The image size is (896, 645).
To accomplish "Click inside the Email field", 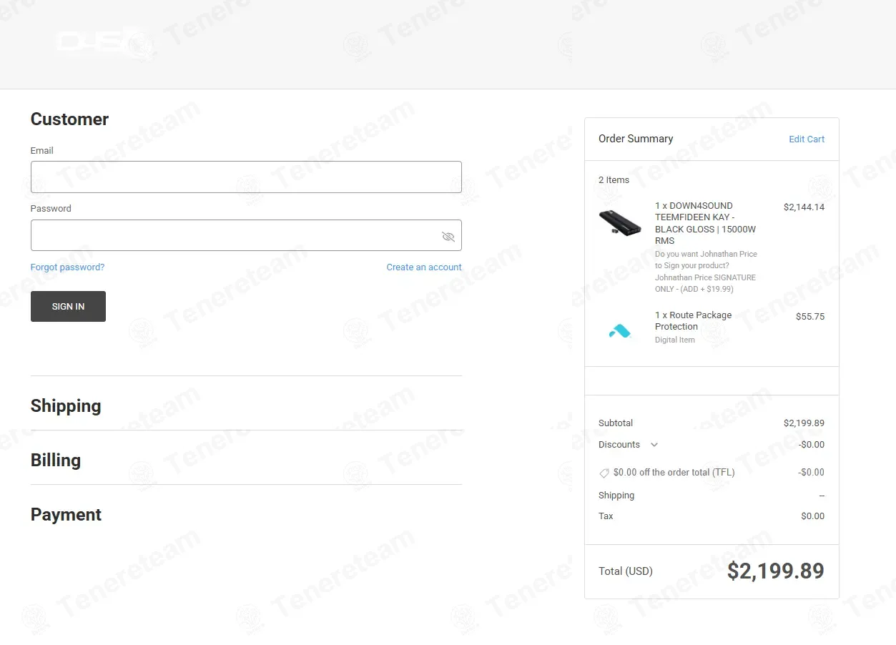I will point(246,177).
